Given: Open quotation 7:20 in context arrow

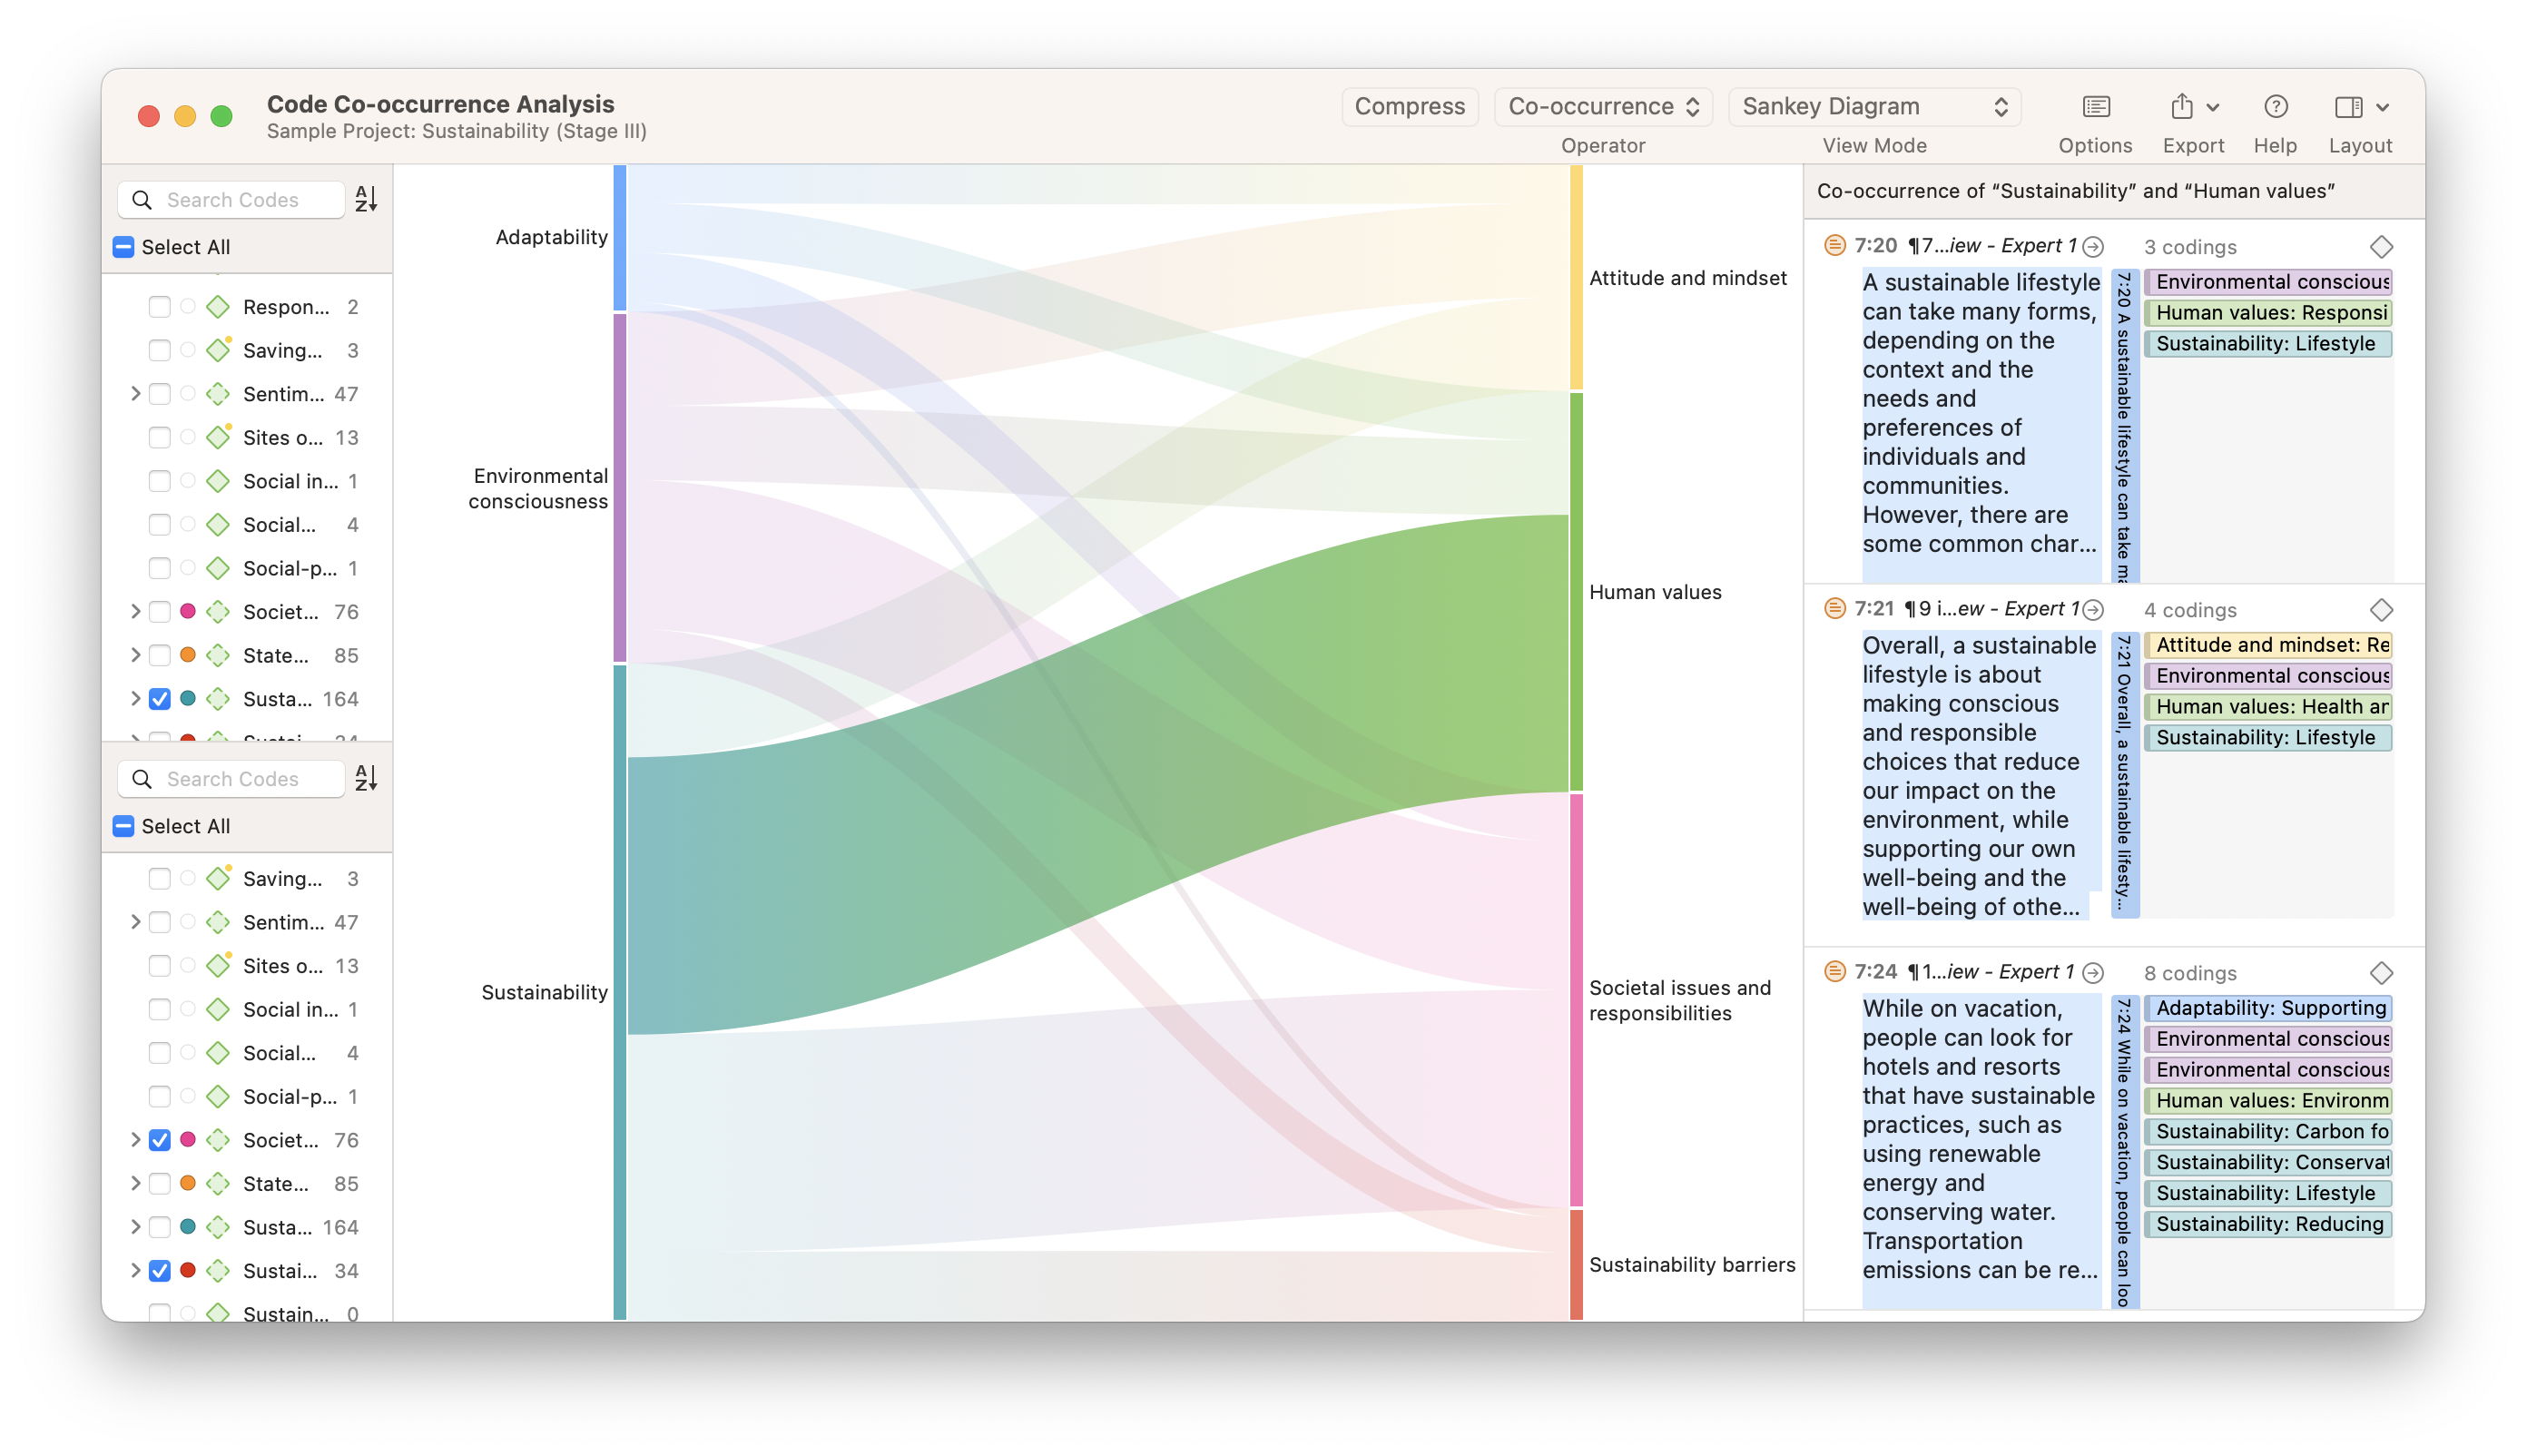Looking at the screenshot, I should [2093, 246].
